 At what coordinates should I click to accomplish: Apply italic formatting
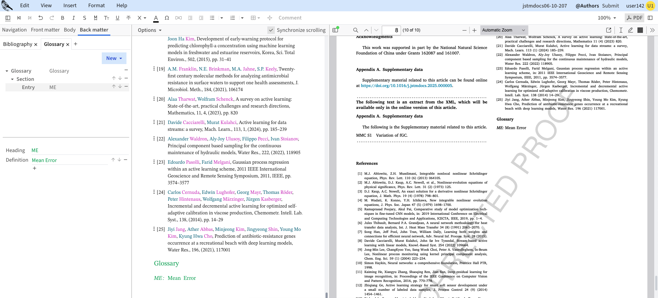tap(73, 18)
